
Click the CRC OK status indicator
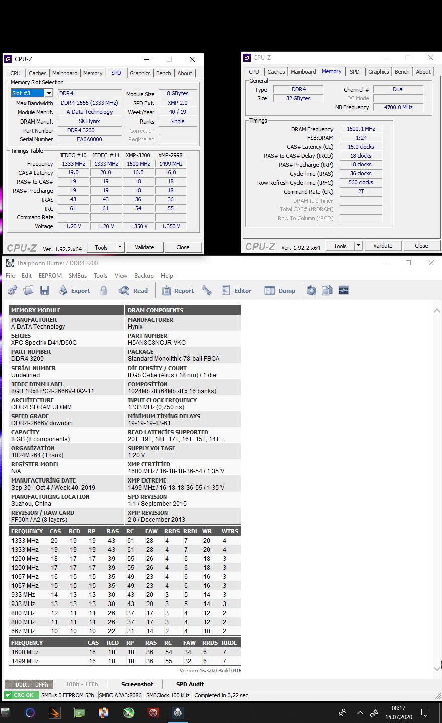22,695
